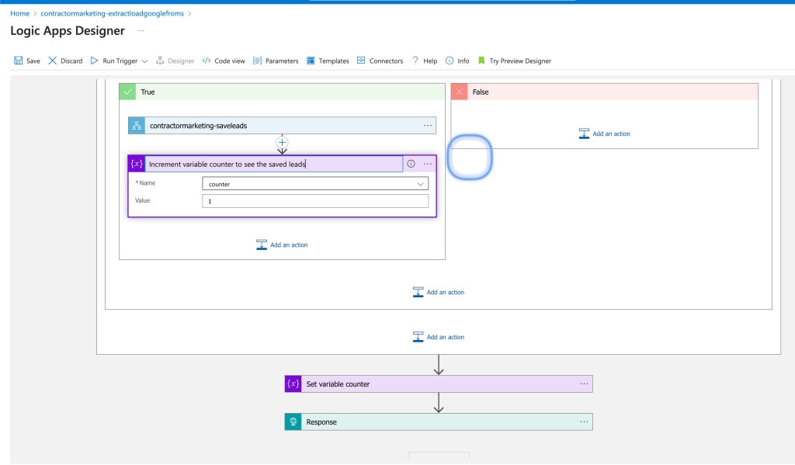Click the Parameters toolbar icon

coord(257,61)
